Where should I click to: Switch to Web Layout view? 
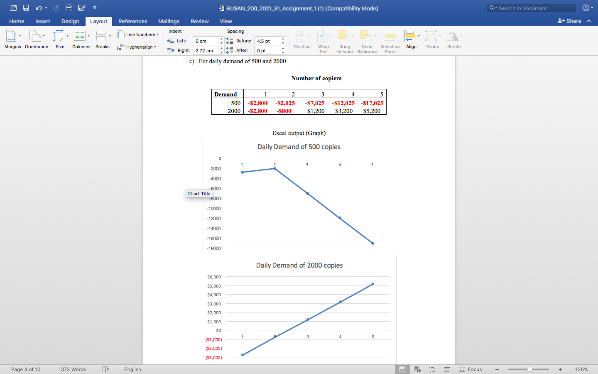417,369
